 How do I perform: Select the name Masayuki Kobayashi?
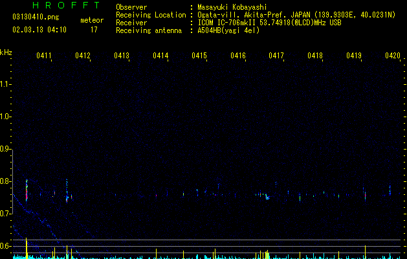pyautogui.click(x=232, y=7)
